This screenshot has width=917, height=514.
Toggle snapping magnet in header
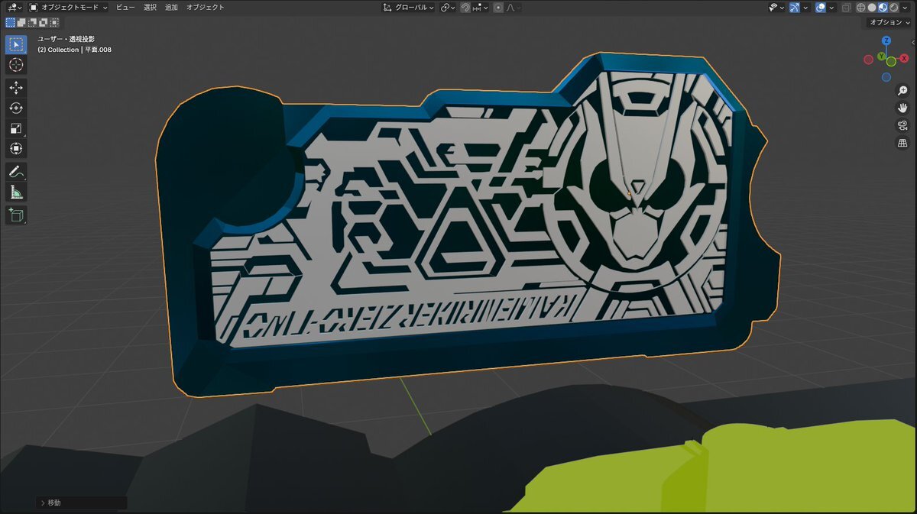(465, 8)
